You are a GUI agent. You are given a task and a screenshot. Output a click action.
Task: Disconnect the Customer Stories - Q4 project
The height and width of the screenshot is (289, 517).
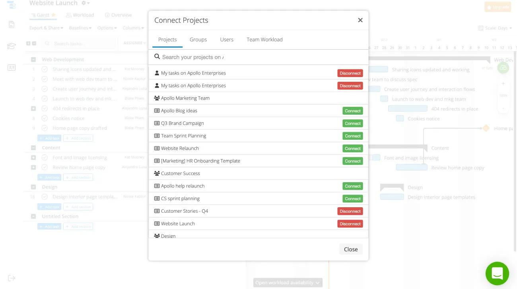(350, 211)
